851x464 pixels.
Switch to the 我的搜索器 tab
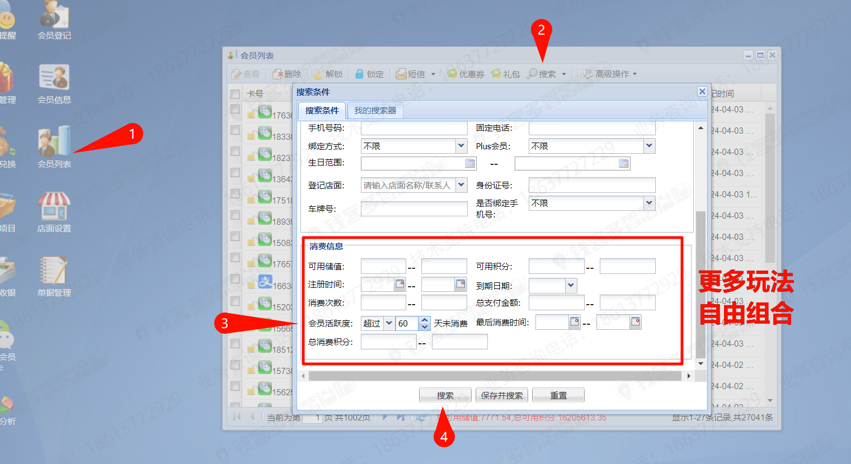375,111
